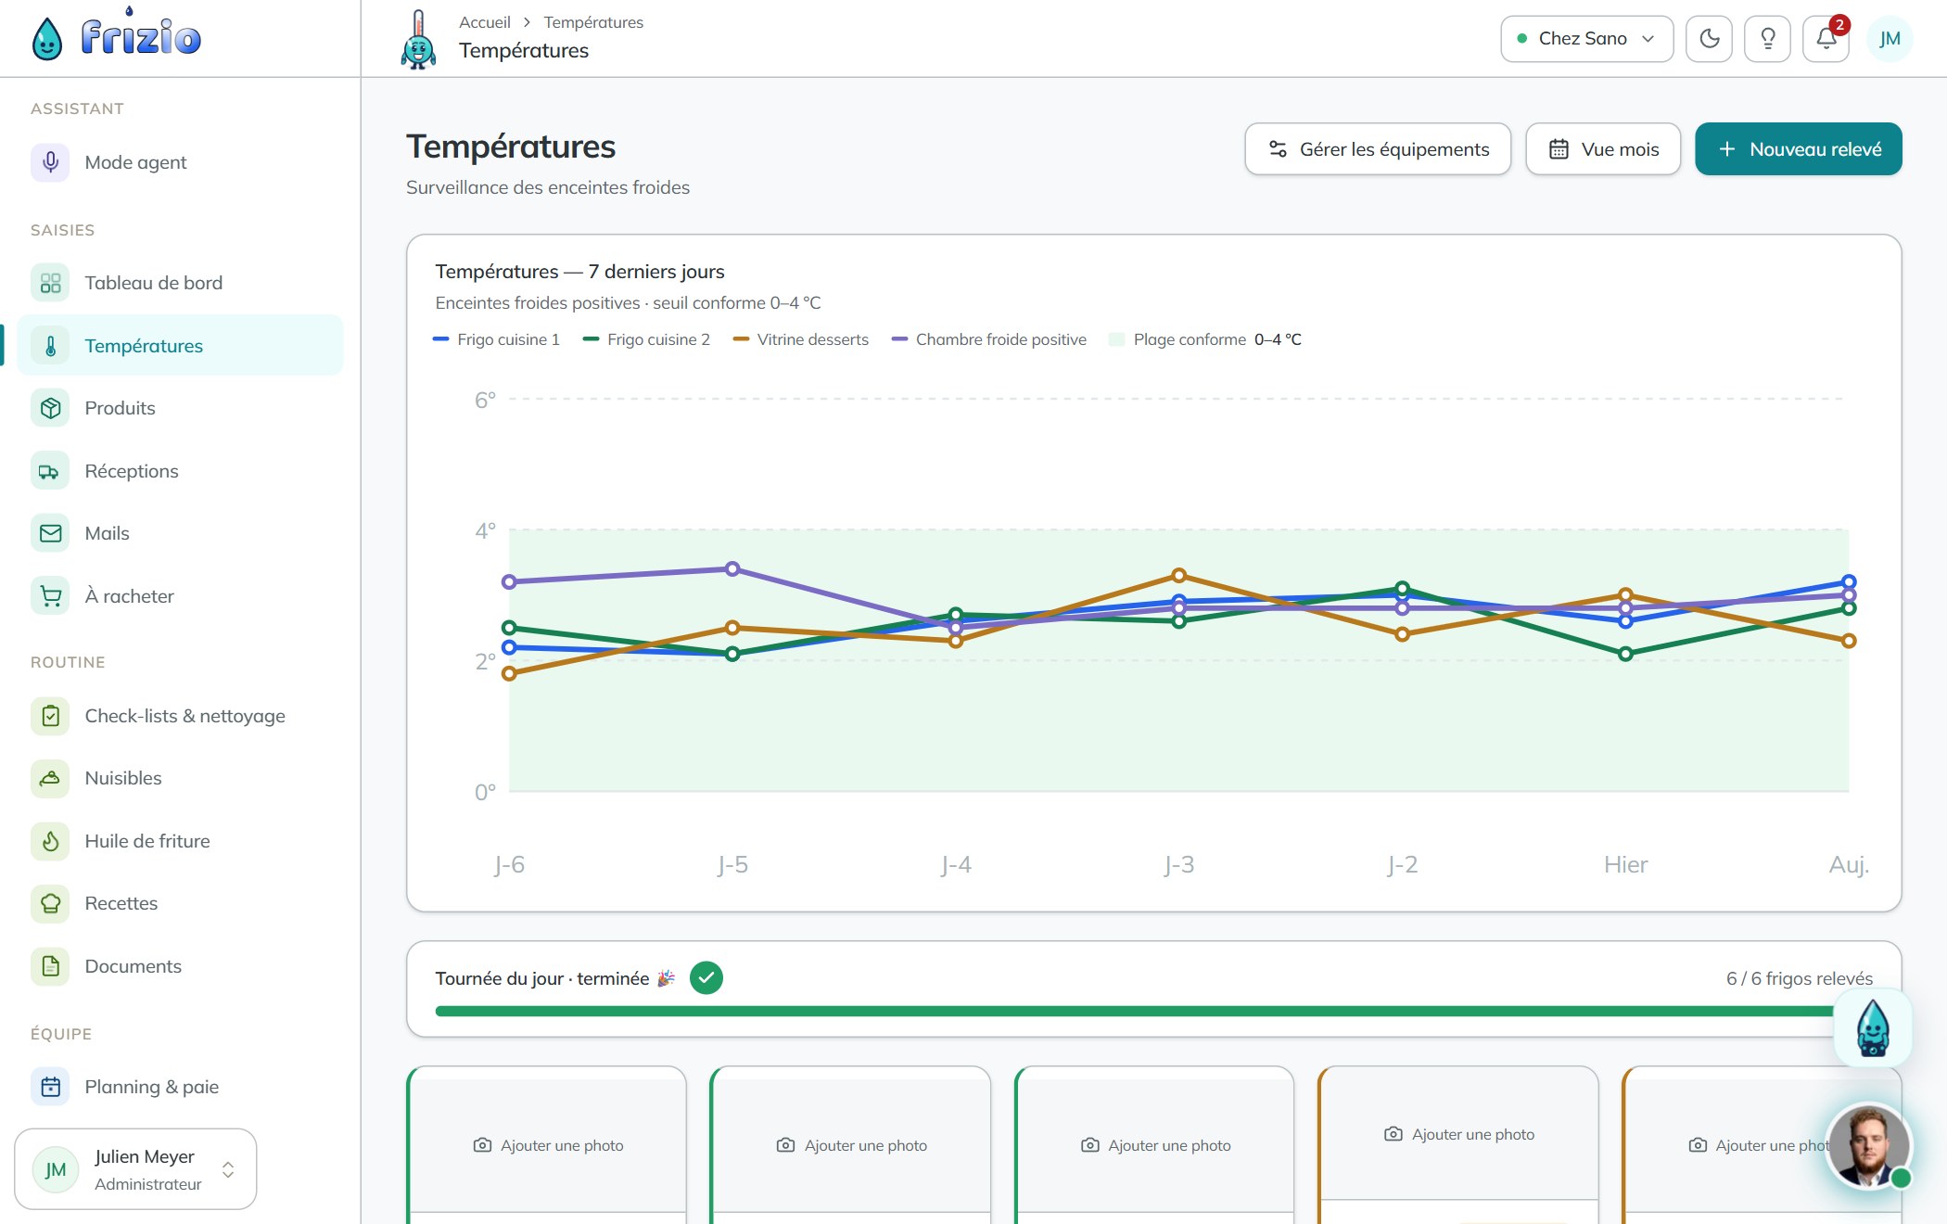1947x1224 pixels.
Task: Click the Nuisibles icon
Action: (x=50, y=778)
